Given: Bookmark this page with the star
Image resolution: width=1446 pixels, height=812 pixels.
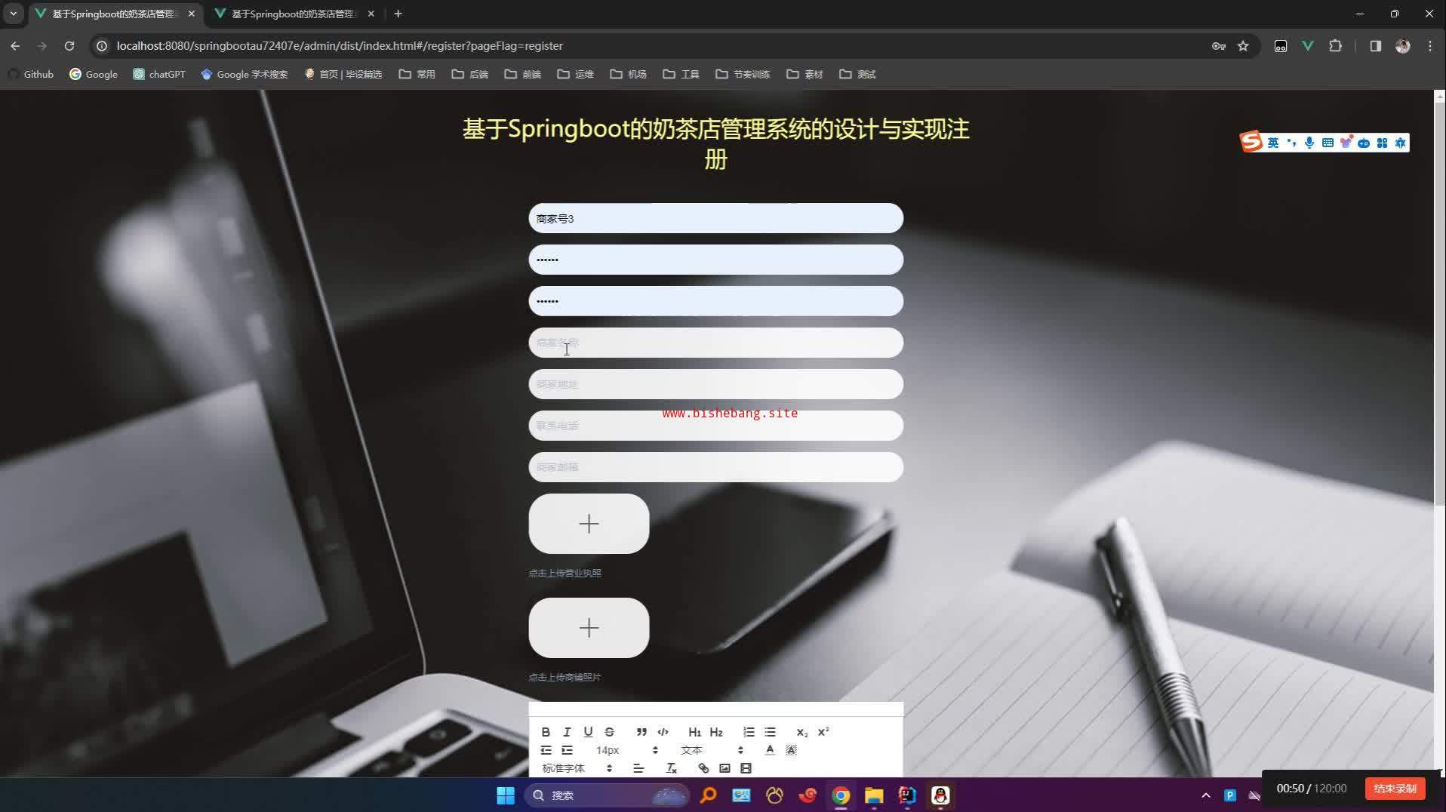Looking at the screenshot, I should (1243, 46).
